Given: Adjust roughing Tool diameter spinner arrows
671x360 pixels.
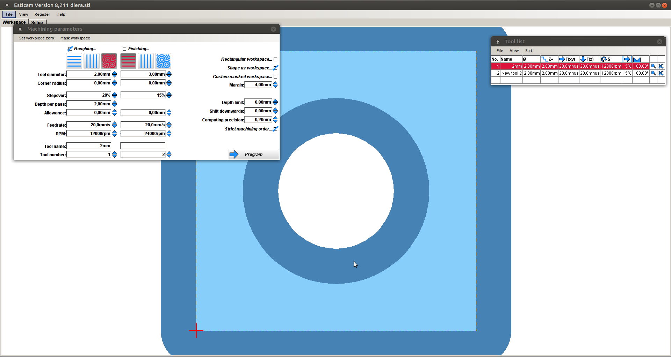Looking at the screenshot, I should 114,74.
